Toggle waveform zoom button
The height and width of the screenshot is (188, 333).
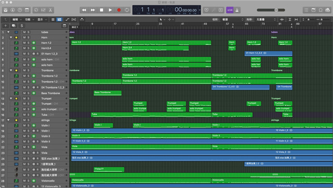[x=282, y=19]
